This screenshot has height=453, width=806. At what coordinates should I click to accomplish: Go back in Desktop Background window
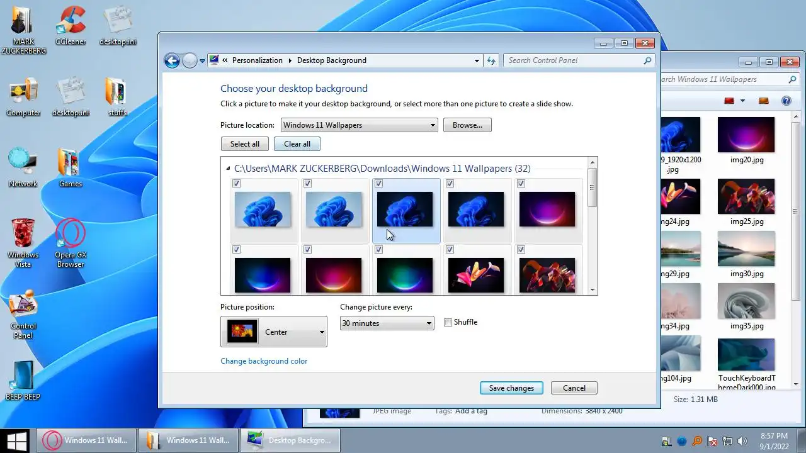coord(172,60)
